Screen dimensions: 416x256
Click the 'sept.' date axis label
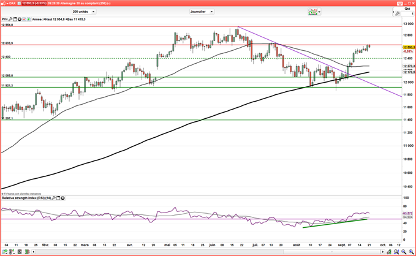(x=342, y=245)
